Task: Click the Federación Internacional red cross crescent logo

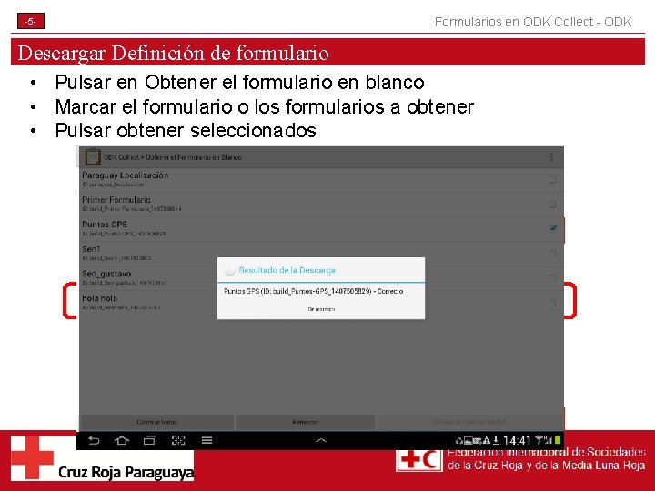Action: point(419,460)
